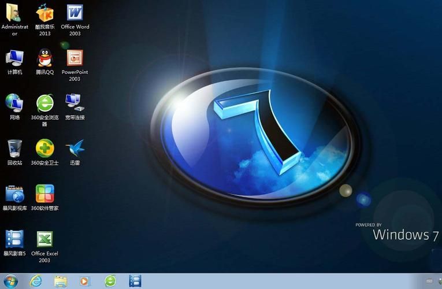Open 360 Secure Browser (360安全浏览器) desktop icon

pos(45,103)
